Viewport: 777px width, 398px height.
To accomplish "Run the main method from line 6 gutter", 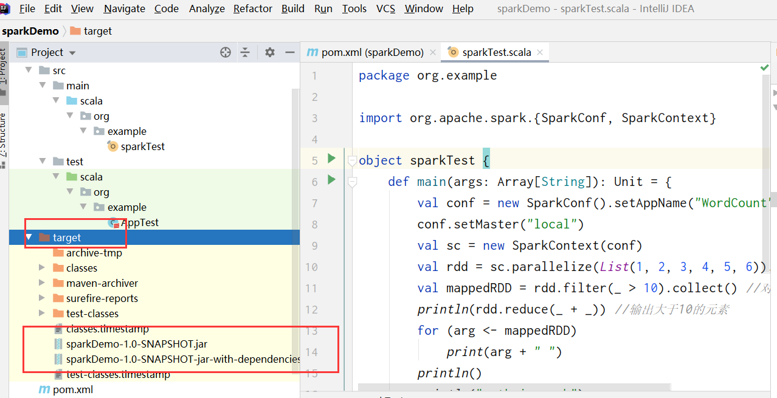I will pyautogui.click(x=331, y=180).
